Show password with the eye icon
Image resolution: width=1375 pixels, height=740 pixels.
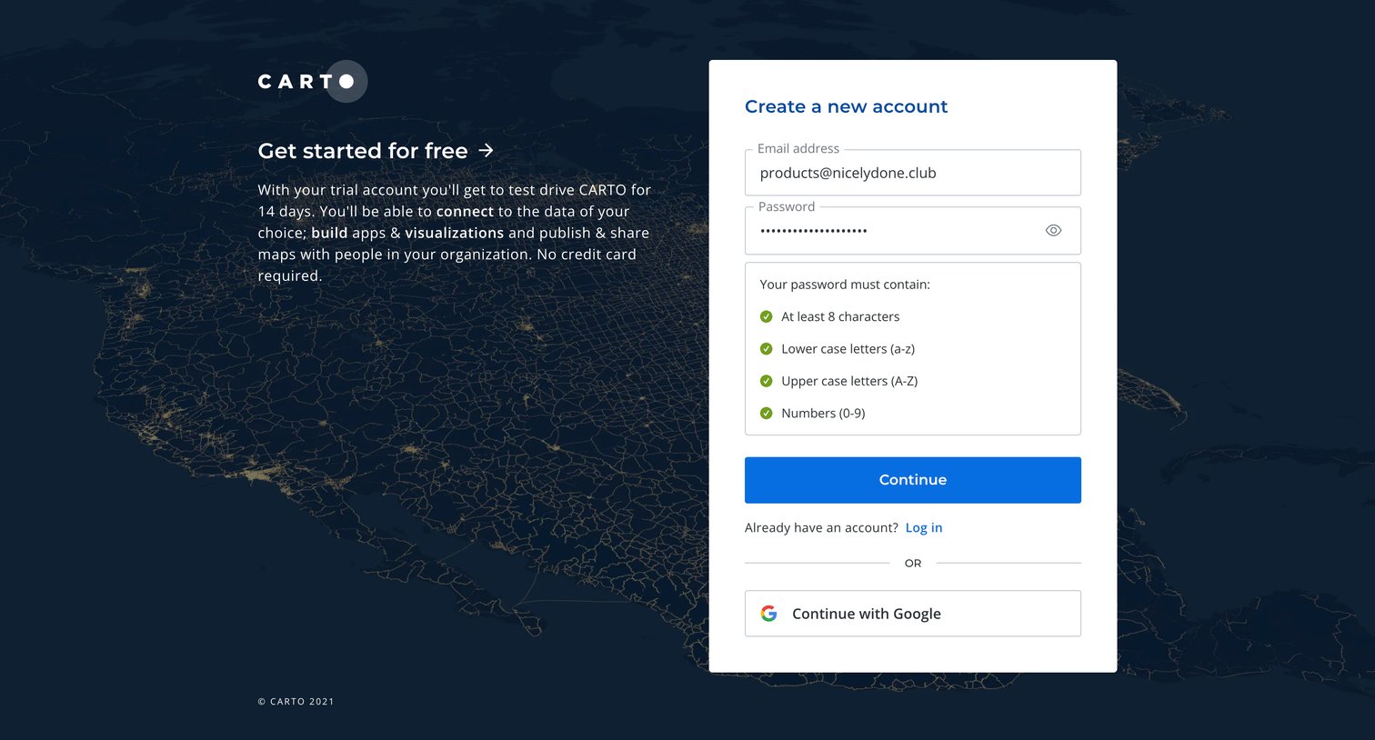1053,231
